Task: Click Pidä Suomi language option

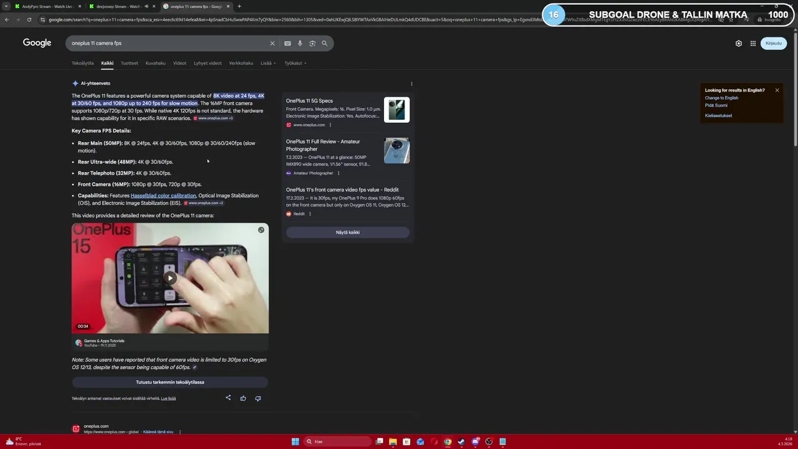Action: tap(716, 105)
